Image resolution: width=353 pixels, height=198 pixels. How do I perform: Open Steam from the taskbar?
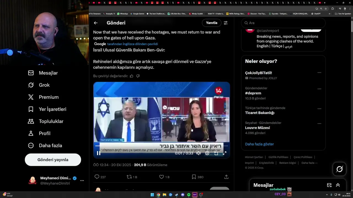click(176, 195)
